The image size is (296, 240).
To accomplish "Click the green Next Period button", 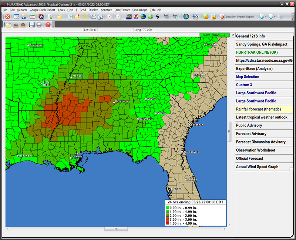I will tap(214, 35).
